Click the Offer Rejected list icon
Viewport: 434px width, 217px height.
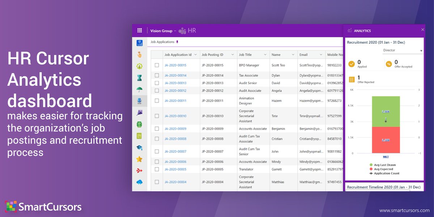click(x=351, y=80)
